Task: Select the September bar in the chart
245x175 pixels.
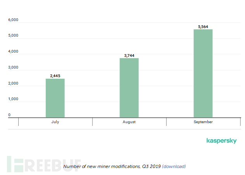Action: tap(203, 74)
